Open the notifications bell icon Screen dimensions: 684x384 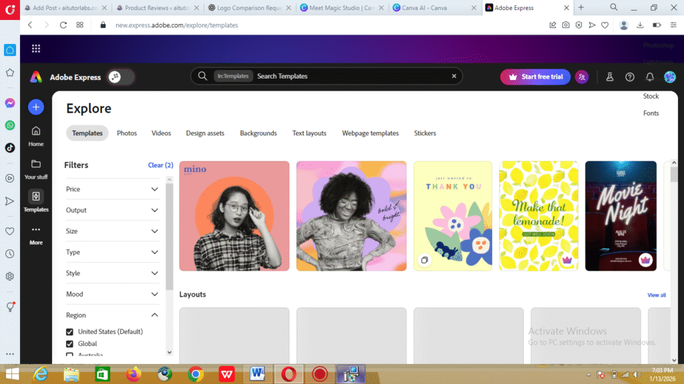point(649,77)
